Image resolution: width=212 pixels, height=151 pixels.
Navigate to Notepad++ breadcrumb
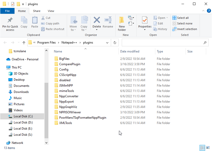[x=69, y=43]
